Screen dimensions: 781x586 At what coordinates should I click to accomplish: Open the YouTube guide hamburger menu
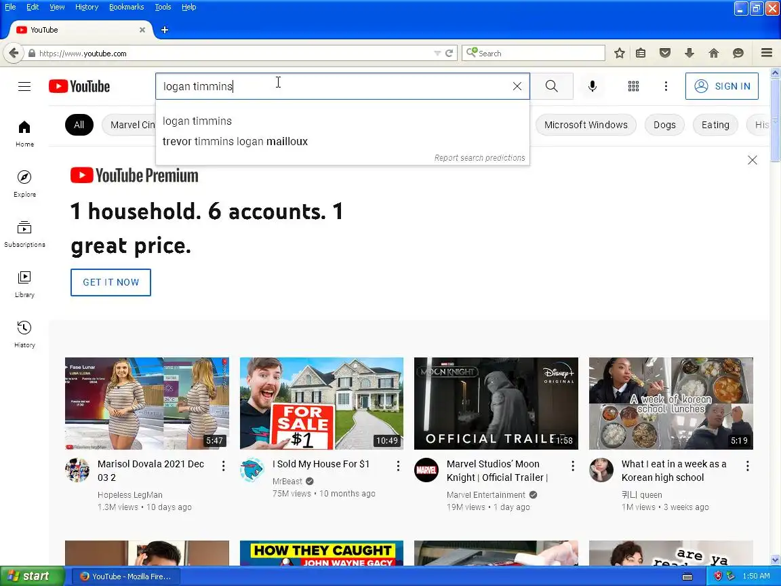coord(24,86)
